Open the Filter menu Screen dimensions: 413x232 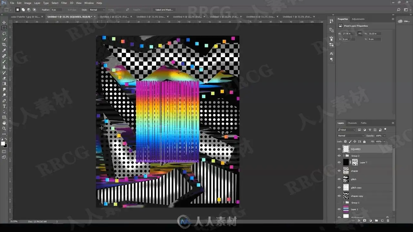[x=64, y=3]
